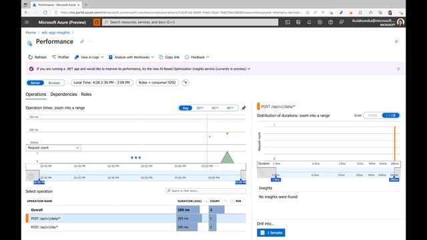Open a new browser tab
427x240 pixels.
[x=86, y=5]
